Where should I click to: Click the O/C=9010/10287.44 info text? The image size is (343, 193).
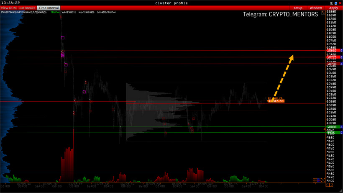click(106, 13)
